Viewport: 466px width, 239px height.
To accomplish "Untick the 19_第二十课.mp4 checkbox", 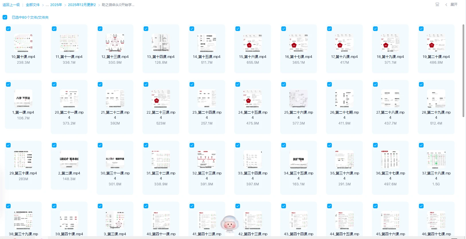I will 421,29.
